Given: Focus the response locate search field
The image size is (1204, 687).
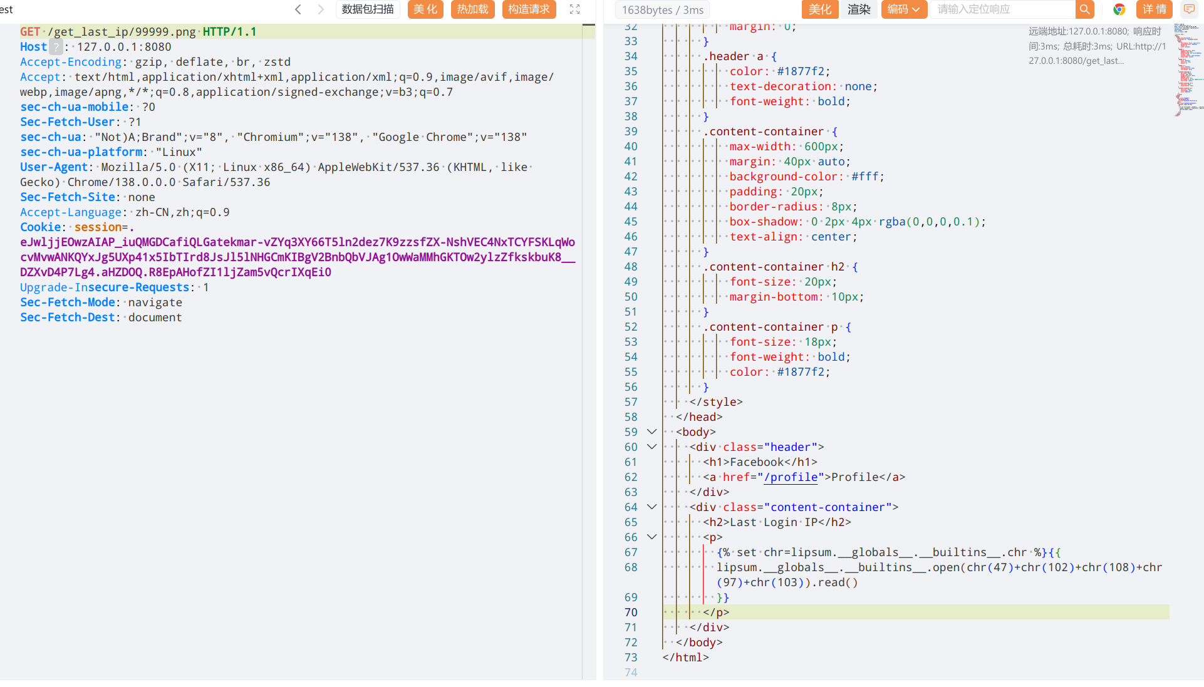Looking at the screenshot, I should (1002, 9).
